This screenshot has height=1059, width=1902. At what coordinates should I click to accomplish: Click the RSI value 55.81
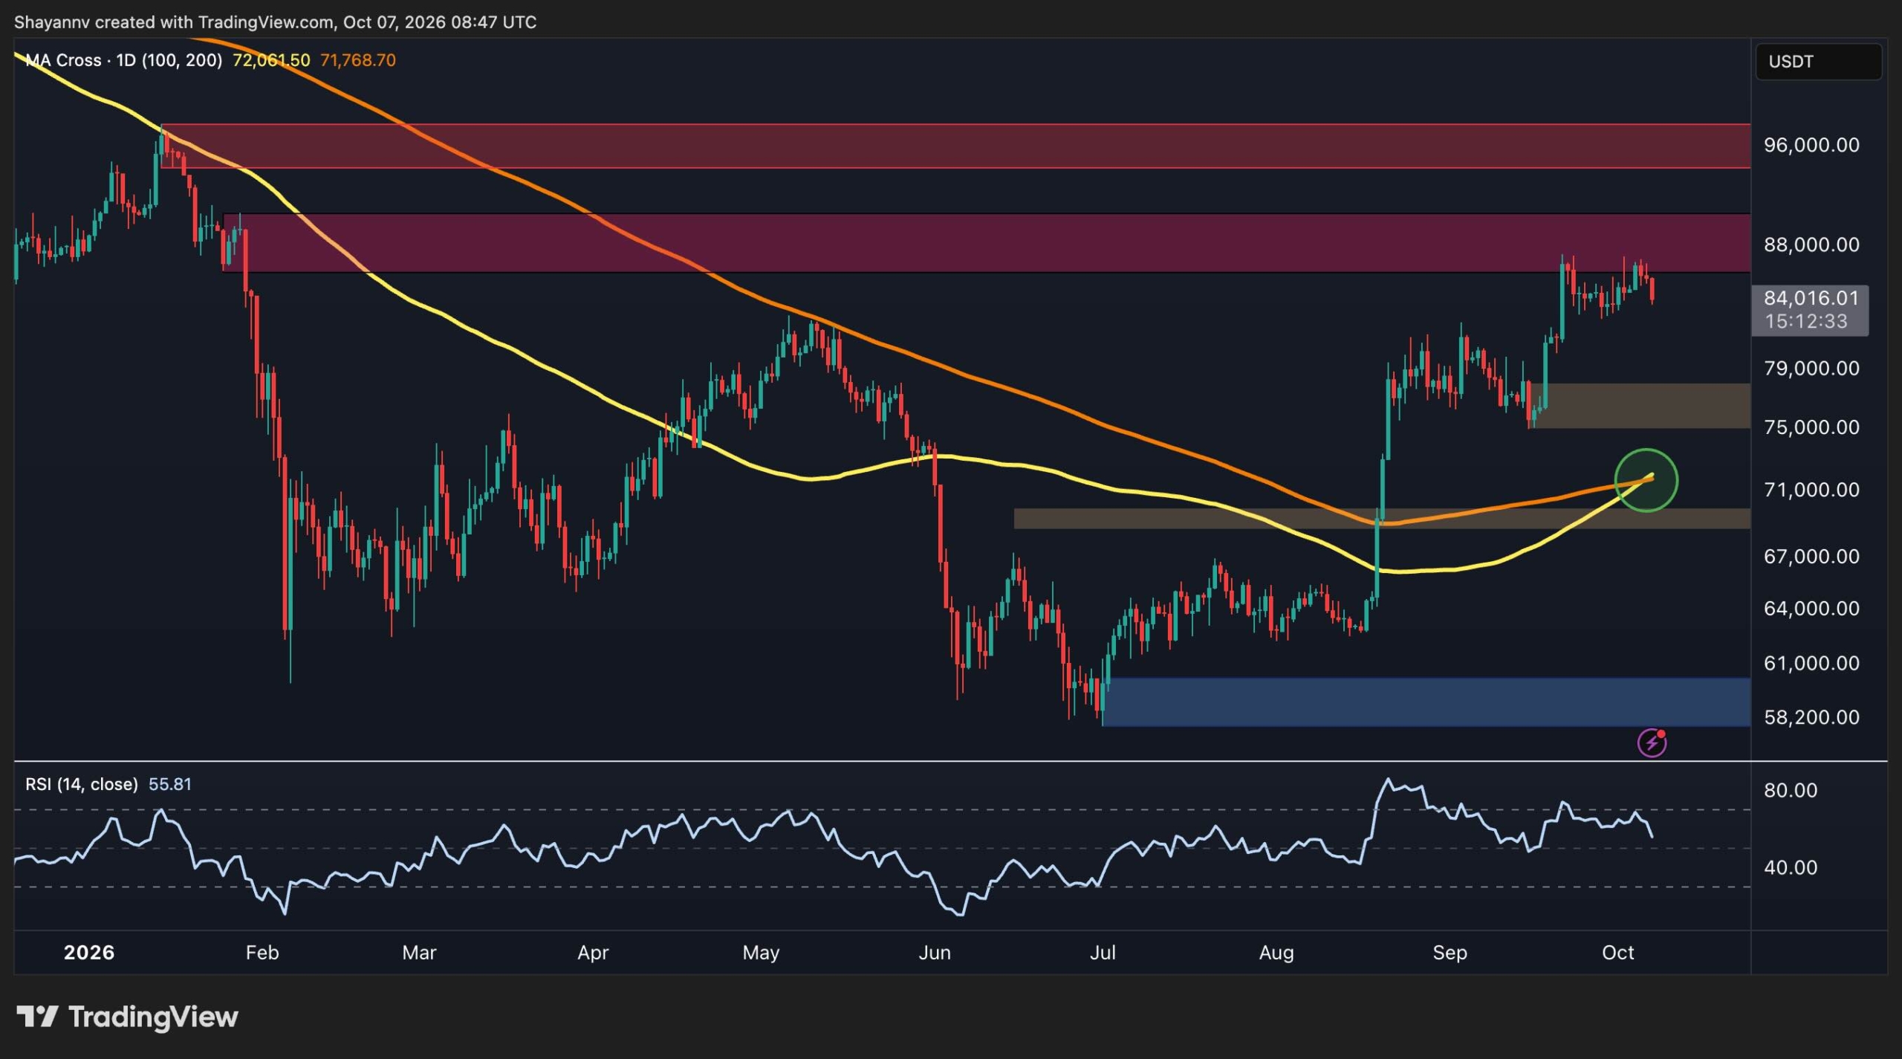coord(169,784)
